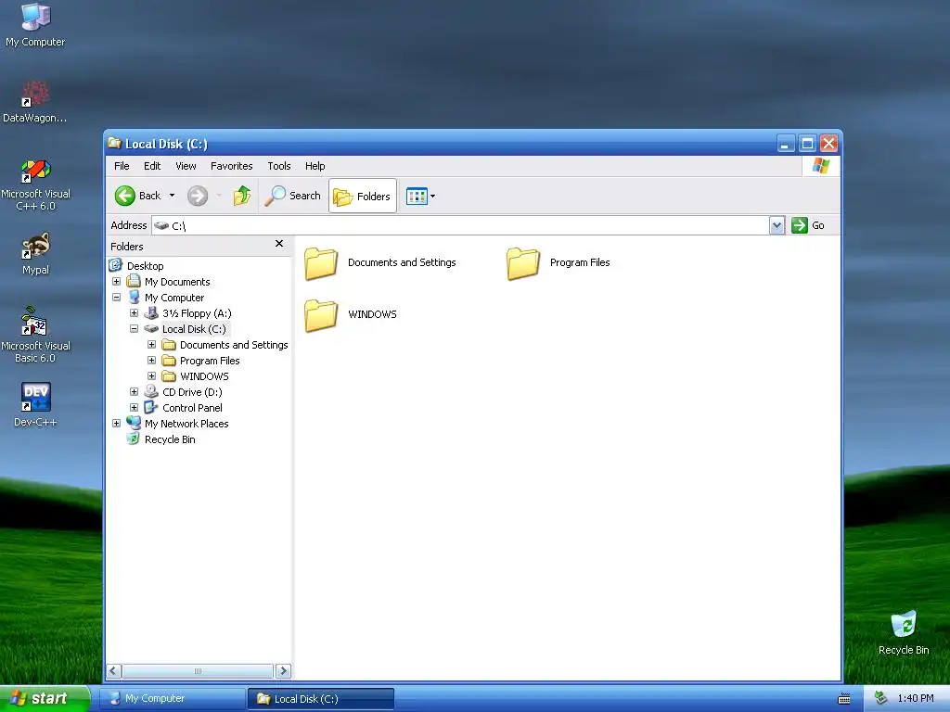Select Recycle Bin in folder tree
Image resolution: width=950 pixels, height=712 pixels.
tap(170, 439)
